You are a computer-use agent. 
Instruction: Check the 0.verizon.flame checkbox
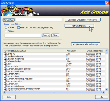click(5, 74)
